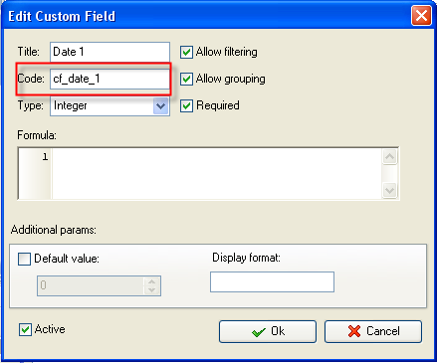Open the Type dropdown arrow
Screen dimensions: 437x363
(161, 106)
